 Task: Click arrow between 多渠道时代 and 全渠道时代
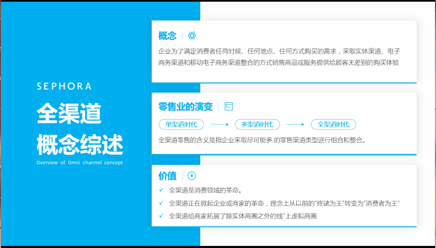pyautogui.click(x=295, y=124)
